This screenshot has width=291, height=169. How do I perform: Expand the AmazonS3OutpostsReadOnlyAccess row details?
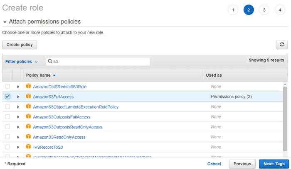[x=18, y=127]
